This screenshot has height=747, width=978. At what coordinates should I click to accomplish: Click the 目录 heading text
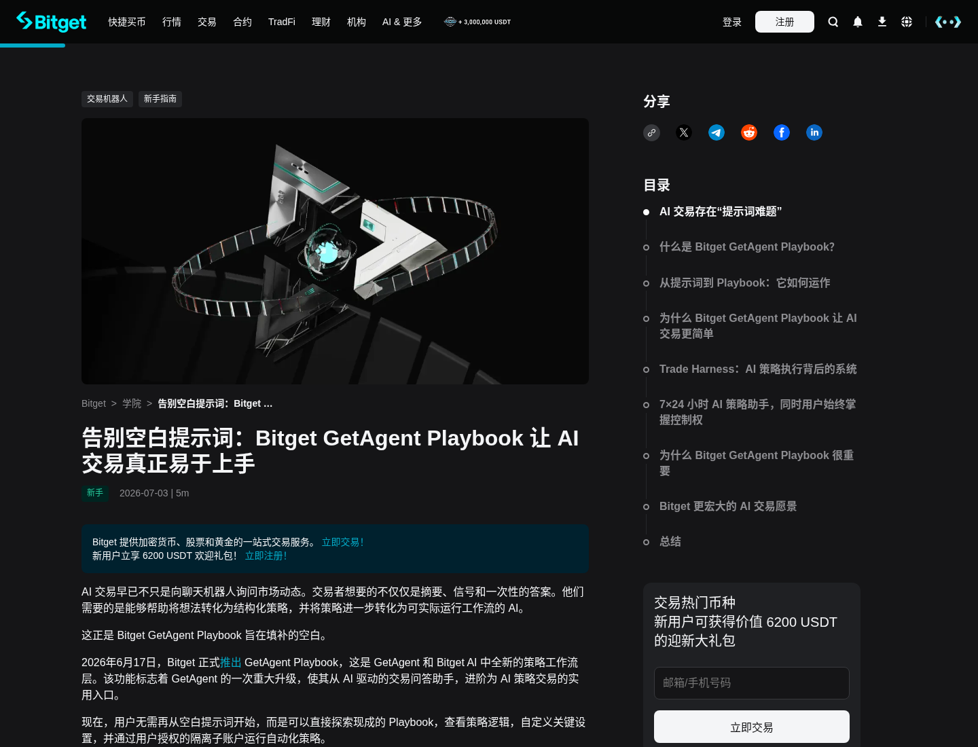point(657,185)
